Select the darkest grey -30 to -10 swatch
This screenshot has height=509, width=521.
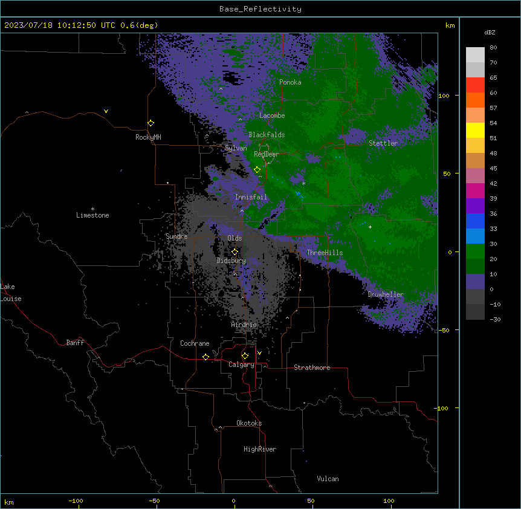475,312
